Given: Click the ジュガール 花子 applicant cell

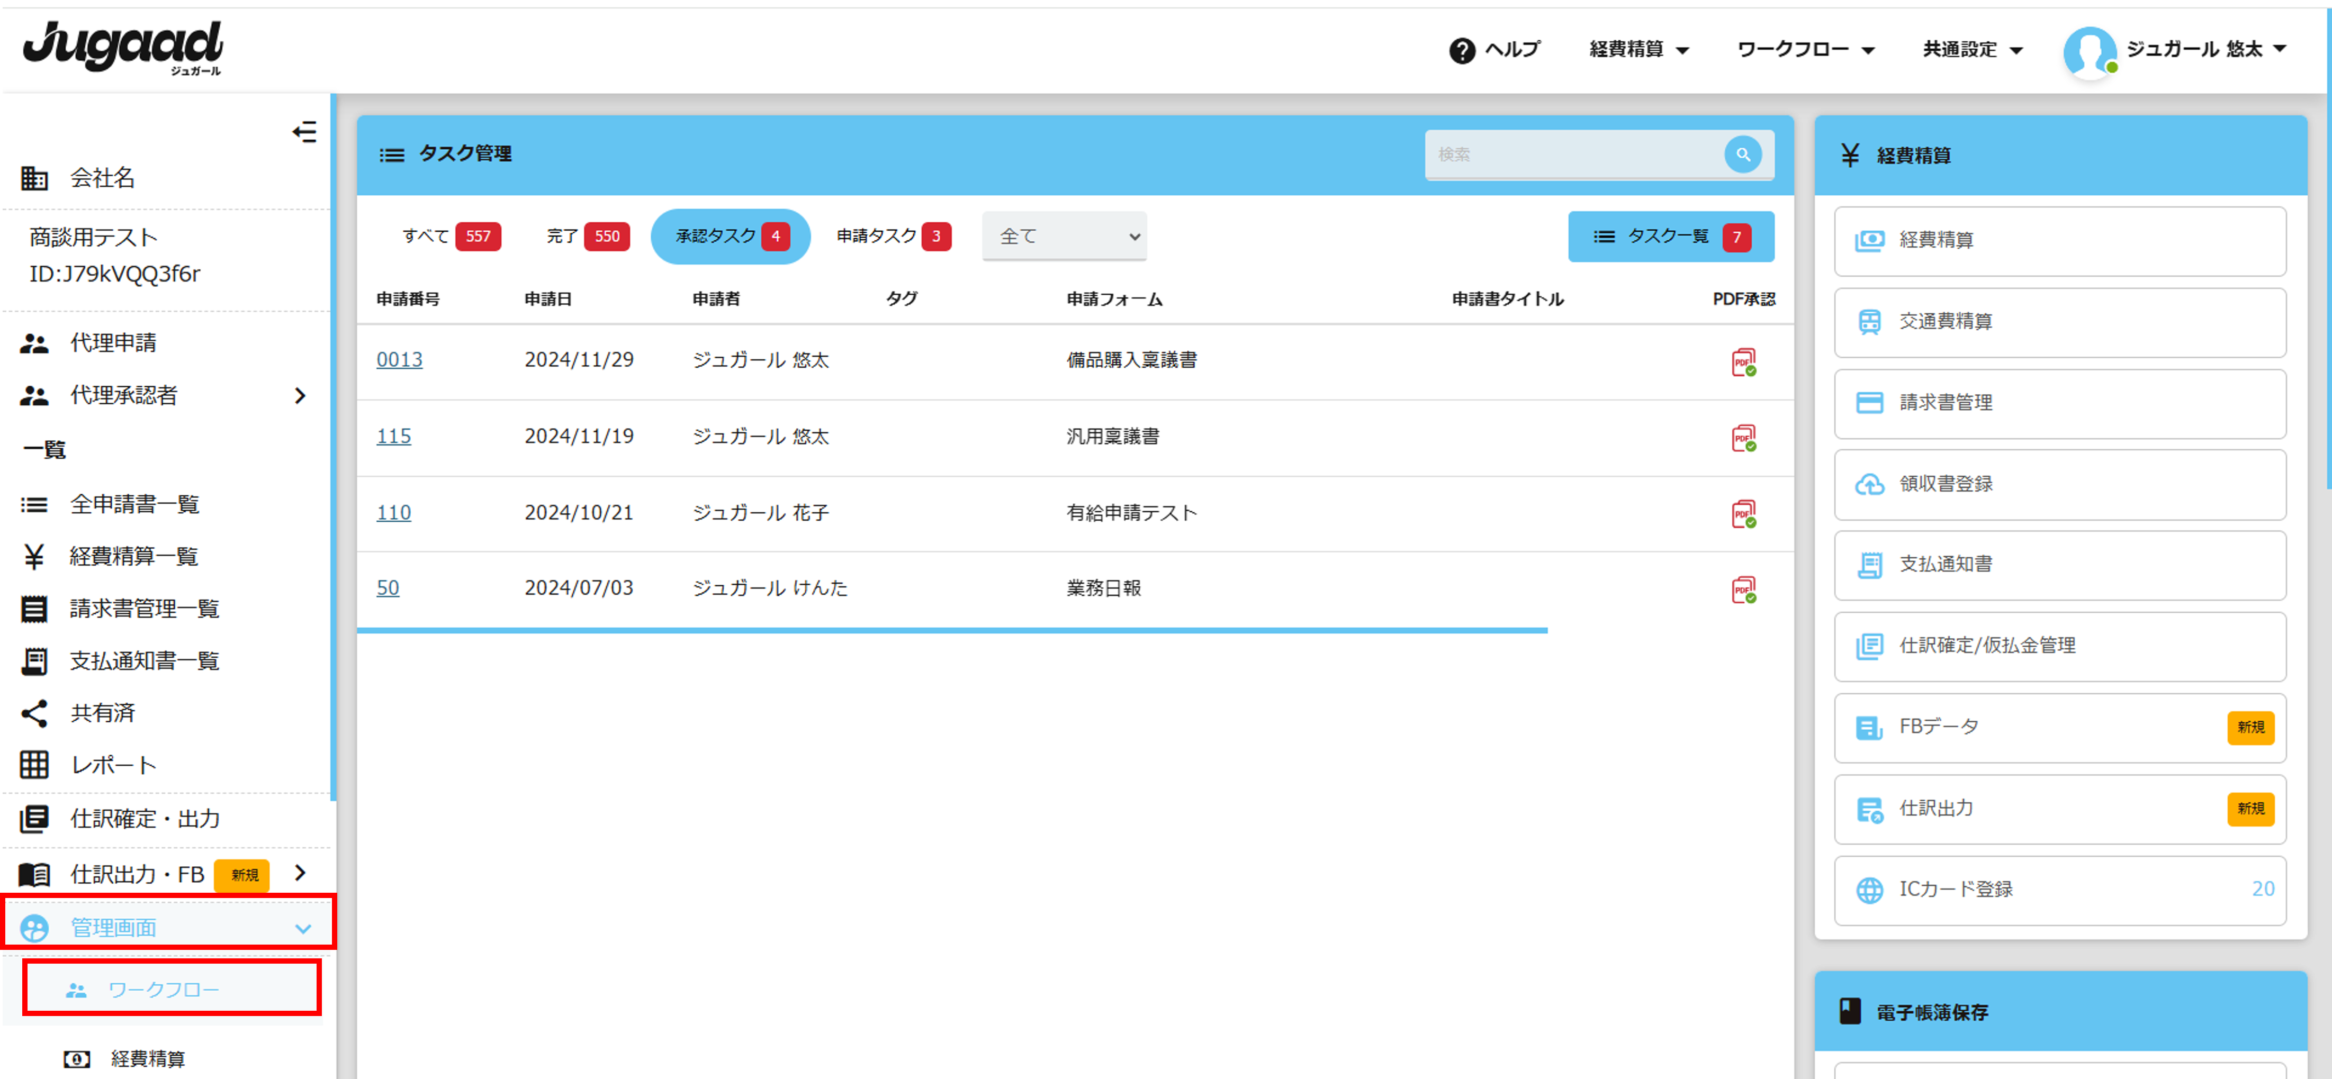Looking at the screenshot, I should click(760, 512).
